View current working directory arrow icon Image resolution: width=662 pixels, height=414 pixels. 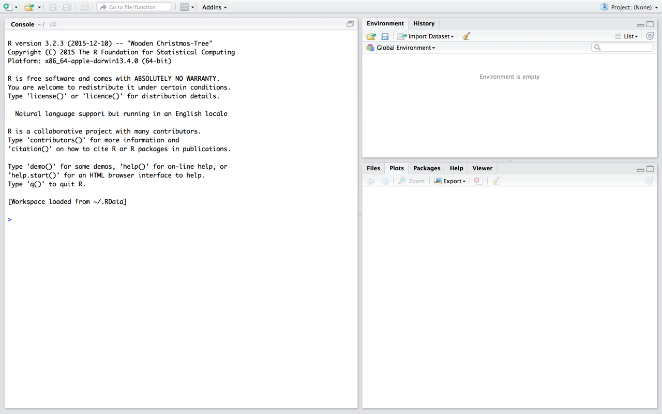53,24
